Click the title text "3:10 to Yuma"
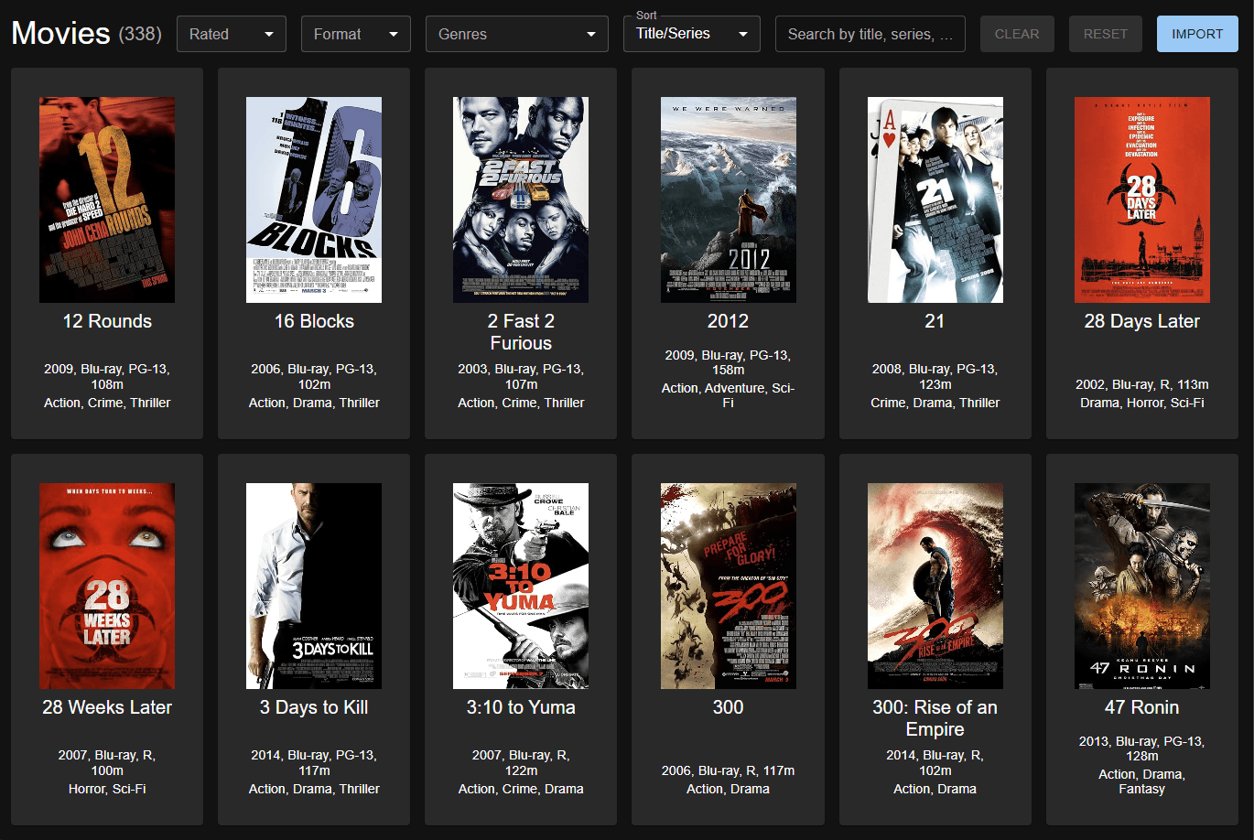 point(521,707)
